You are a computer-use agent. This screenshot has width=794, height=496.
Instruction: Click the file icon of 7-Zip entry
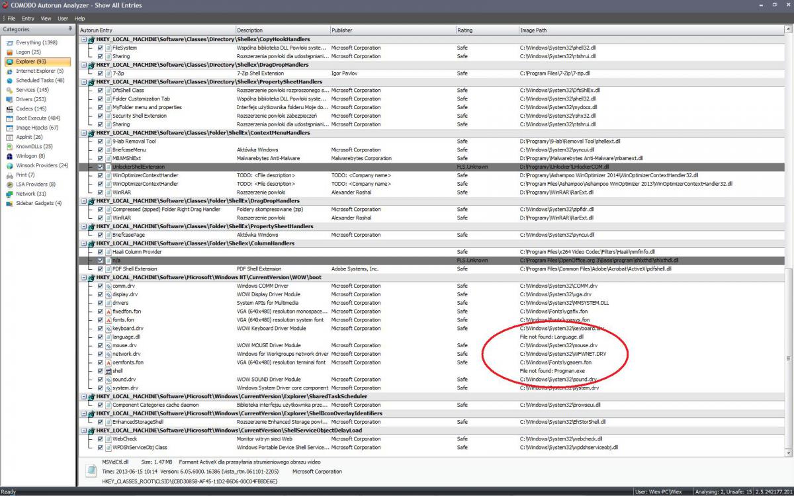coord(109,73)
